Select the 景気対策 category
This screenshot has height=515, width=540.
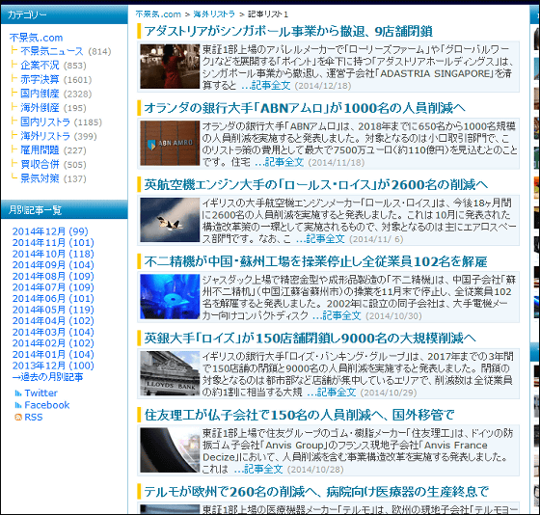40,178
